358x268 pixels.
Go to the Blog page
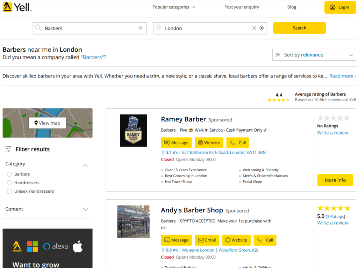[x=292, y=7]
